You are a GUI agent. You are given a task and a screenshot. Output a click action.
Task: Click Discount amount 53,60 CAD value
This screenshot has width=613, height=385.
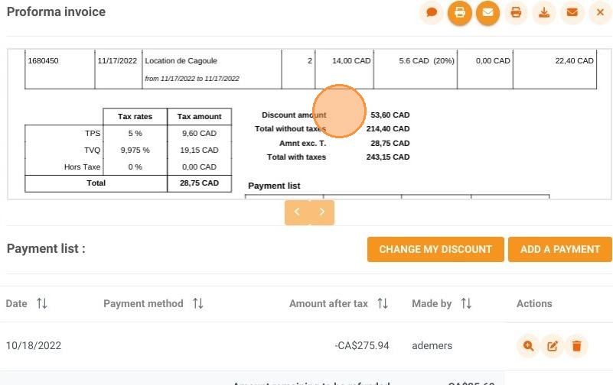(390, 115)
